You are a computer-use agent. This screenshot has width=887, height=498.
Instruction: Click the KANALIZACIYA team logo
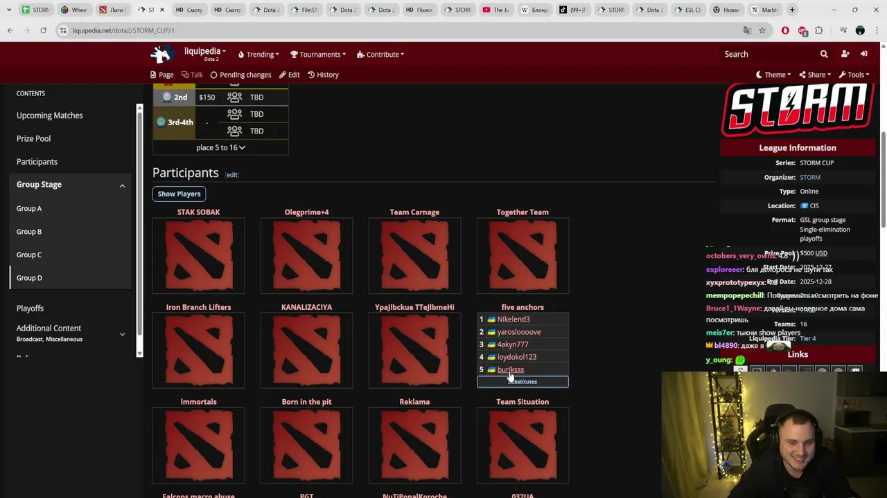tap(306, 351)
